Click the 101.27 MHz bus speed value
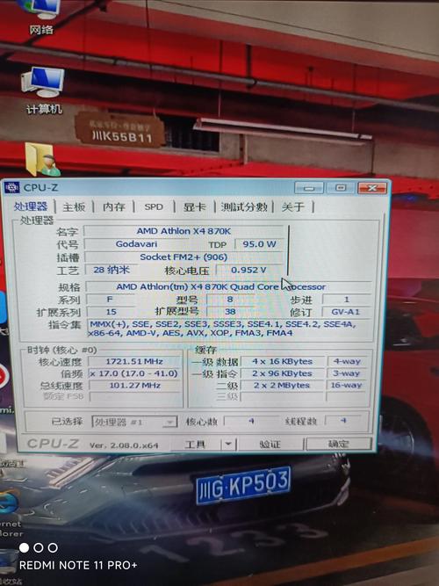439x586 pixels. [134, 386]
